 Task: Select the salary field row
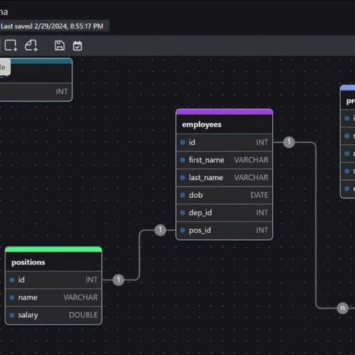(53, 315)
